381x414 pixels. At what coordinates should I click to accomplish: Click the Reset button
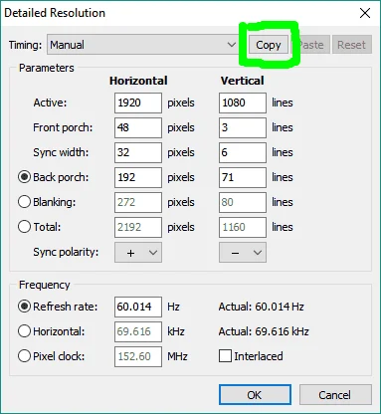point(351,45)
